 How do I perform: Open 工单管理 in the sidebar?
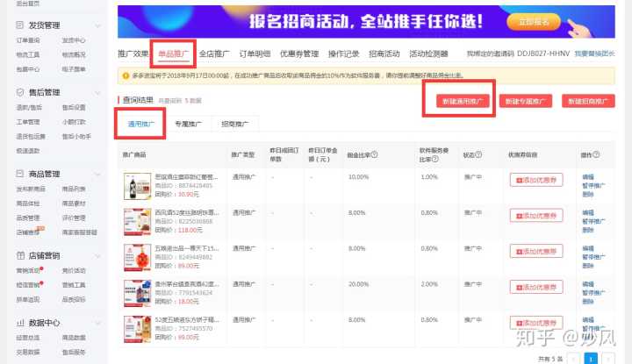(28, 122)
